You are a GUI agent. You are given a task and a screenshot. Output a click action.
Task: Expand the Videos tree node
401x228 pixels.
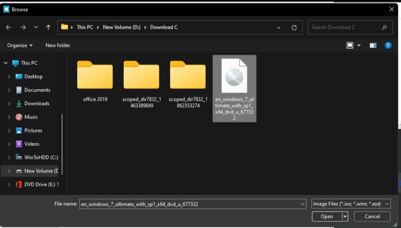pos(9,144)
